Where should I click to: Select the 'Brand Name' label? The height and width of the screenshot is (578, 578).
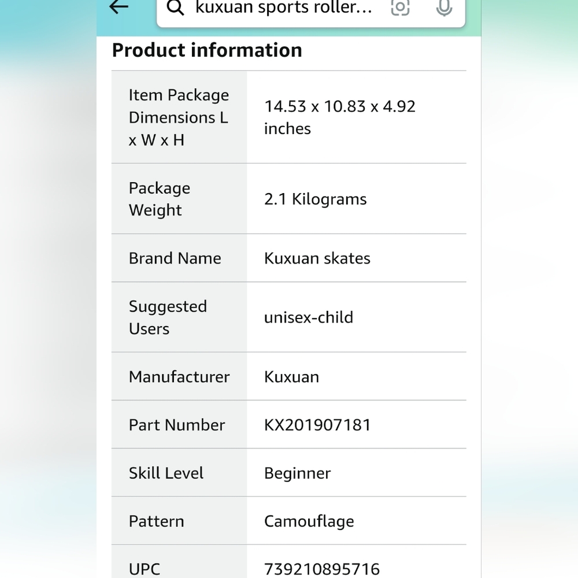[x=175, y=258]
